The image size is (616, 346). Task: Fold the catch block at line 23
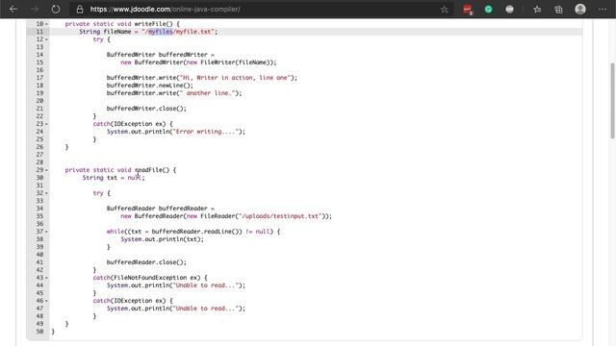[x=47, y=124]
